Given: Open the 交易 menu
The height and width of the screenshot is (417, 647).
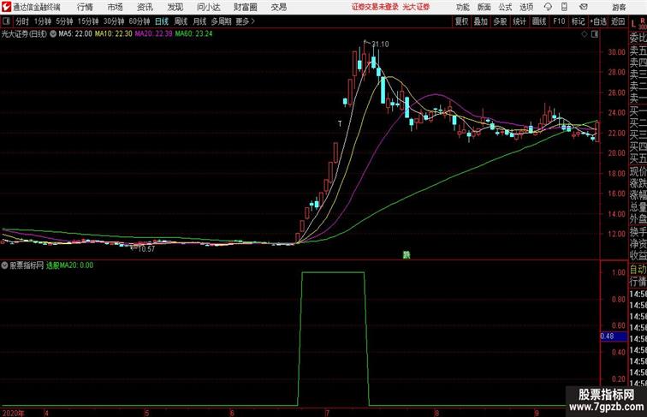Looking at the screenshot, I should coord(278,7).
